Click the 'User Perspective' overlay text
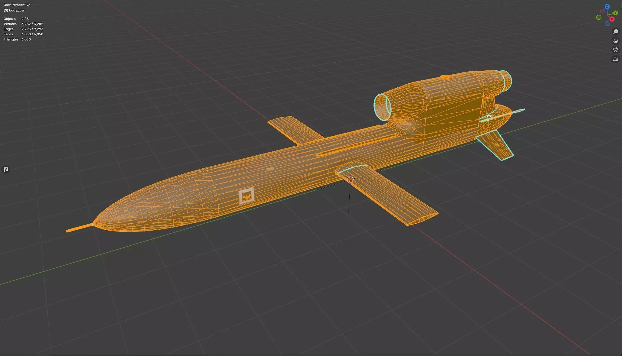This screenshot has width=622, height=356. pyautogui.click(x=17, y=5)
